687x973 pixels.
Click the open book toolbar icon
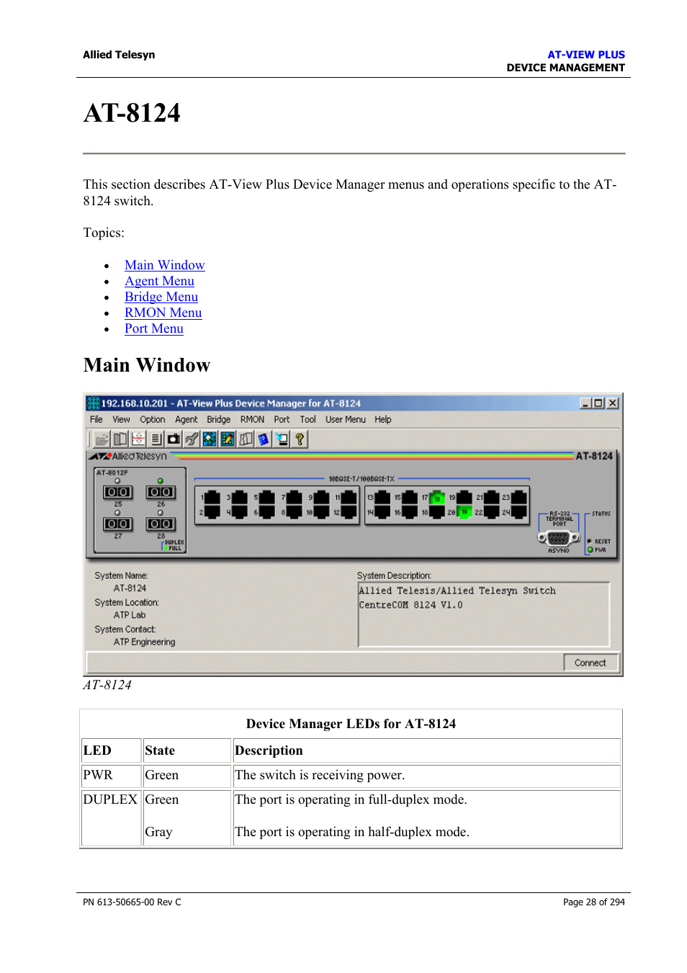tap(120, 439)
